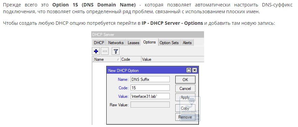The image size is (298, 127).
Task: Click the minus remove icon in toolbar
Action: pos(105,51)
